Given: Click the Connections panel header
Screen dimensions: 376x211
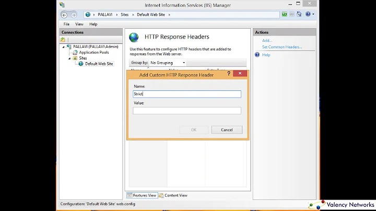Looking at the screenshot, I should (x=91, y=32).
